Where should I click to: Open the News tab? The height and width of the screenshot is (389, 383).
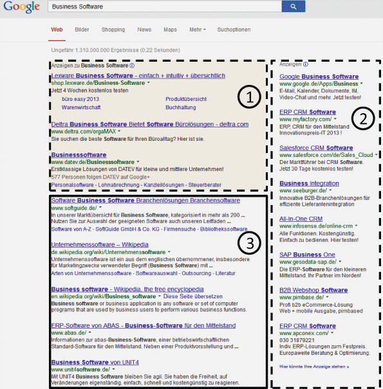coord(144,30)
